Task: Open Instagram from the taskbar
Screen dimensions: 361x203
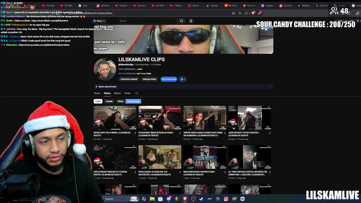Action: [226, 199]
